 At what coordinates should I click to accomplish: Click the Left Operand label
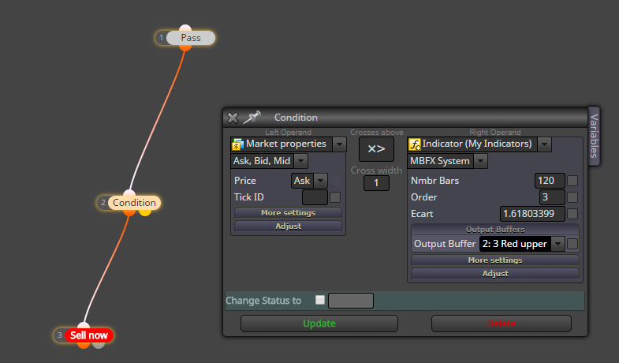(288, 133)
